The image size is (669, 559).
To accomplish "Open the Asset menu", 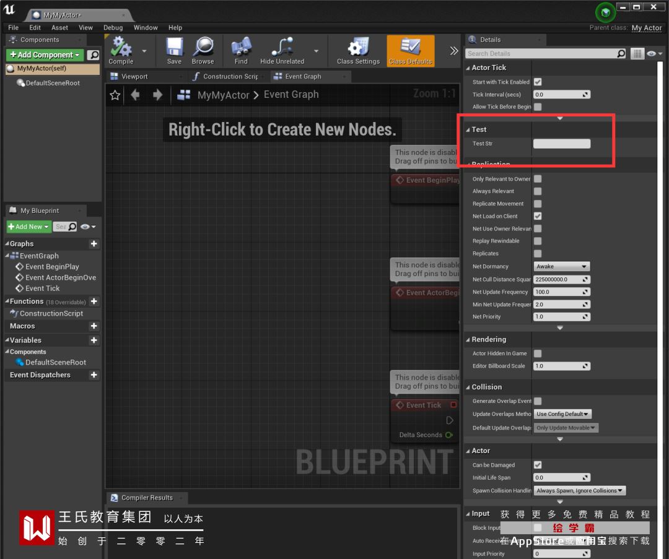I will click(x=59, y=27).
